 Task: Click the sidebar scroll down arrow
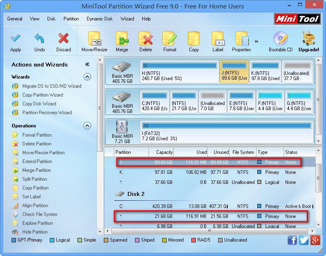tap(100, 232)
